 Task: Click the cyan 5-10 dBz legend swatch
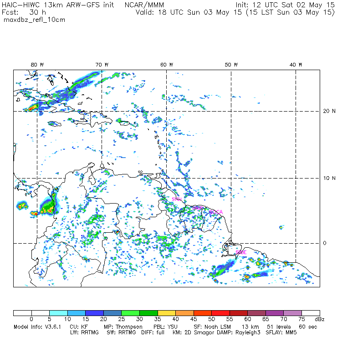coord(58,313)
